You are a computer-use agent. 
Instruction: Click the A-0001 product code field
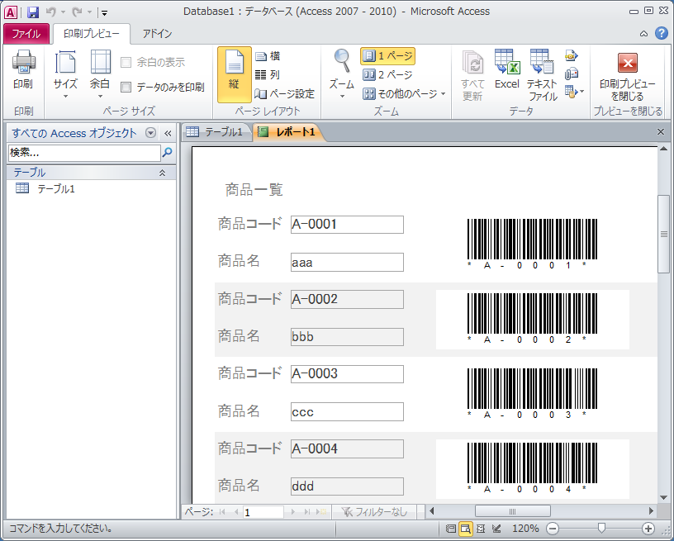[x=347, y=225]
